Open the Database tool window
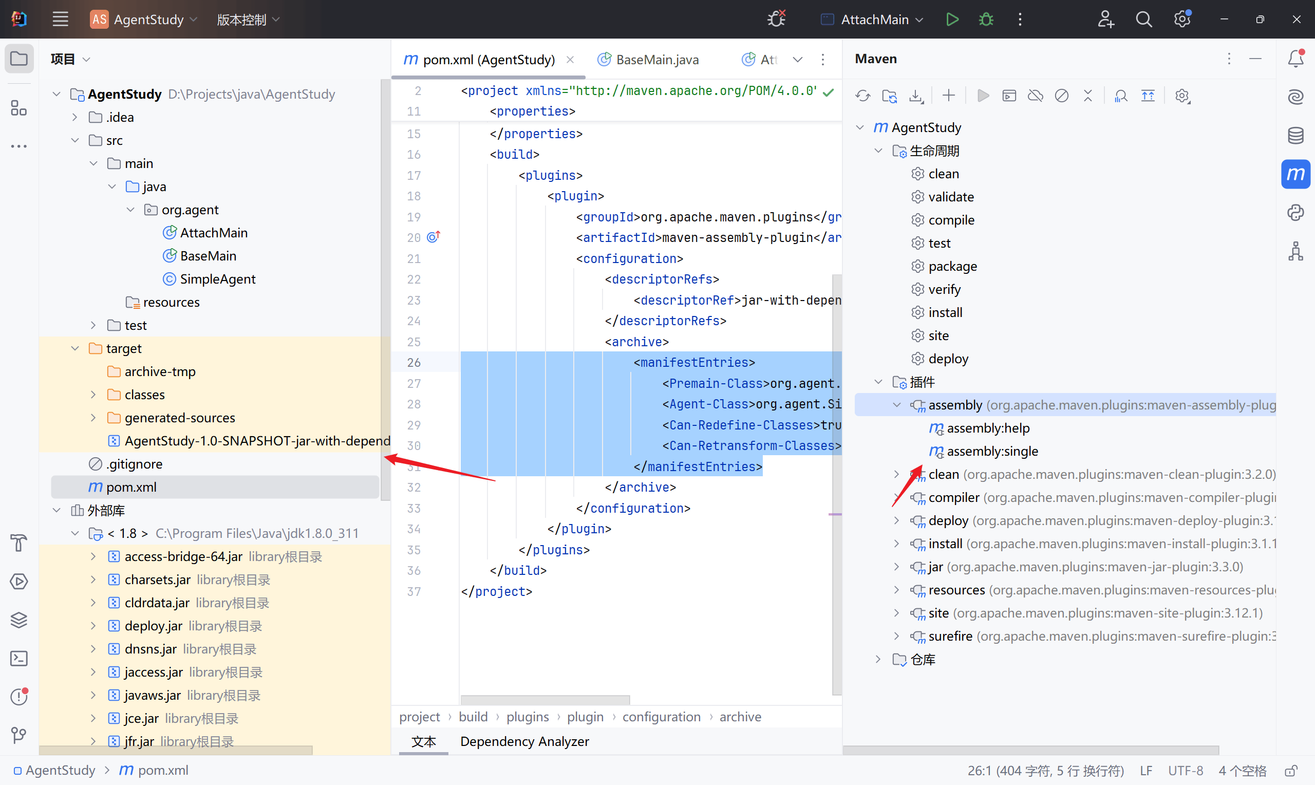The width and height of the screenshot is (1315, 785). [x=1295, y=136]
